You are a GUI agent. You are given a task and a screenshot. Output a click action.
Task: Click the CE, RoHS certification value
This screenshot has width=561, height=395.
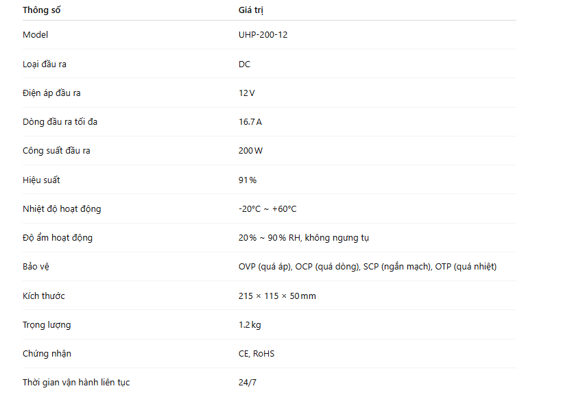click(256, 354)
